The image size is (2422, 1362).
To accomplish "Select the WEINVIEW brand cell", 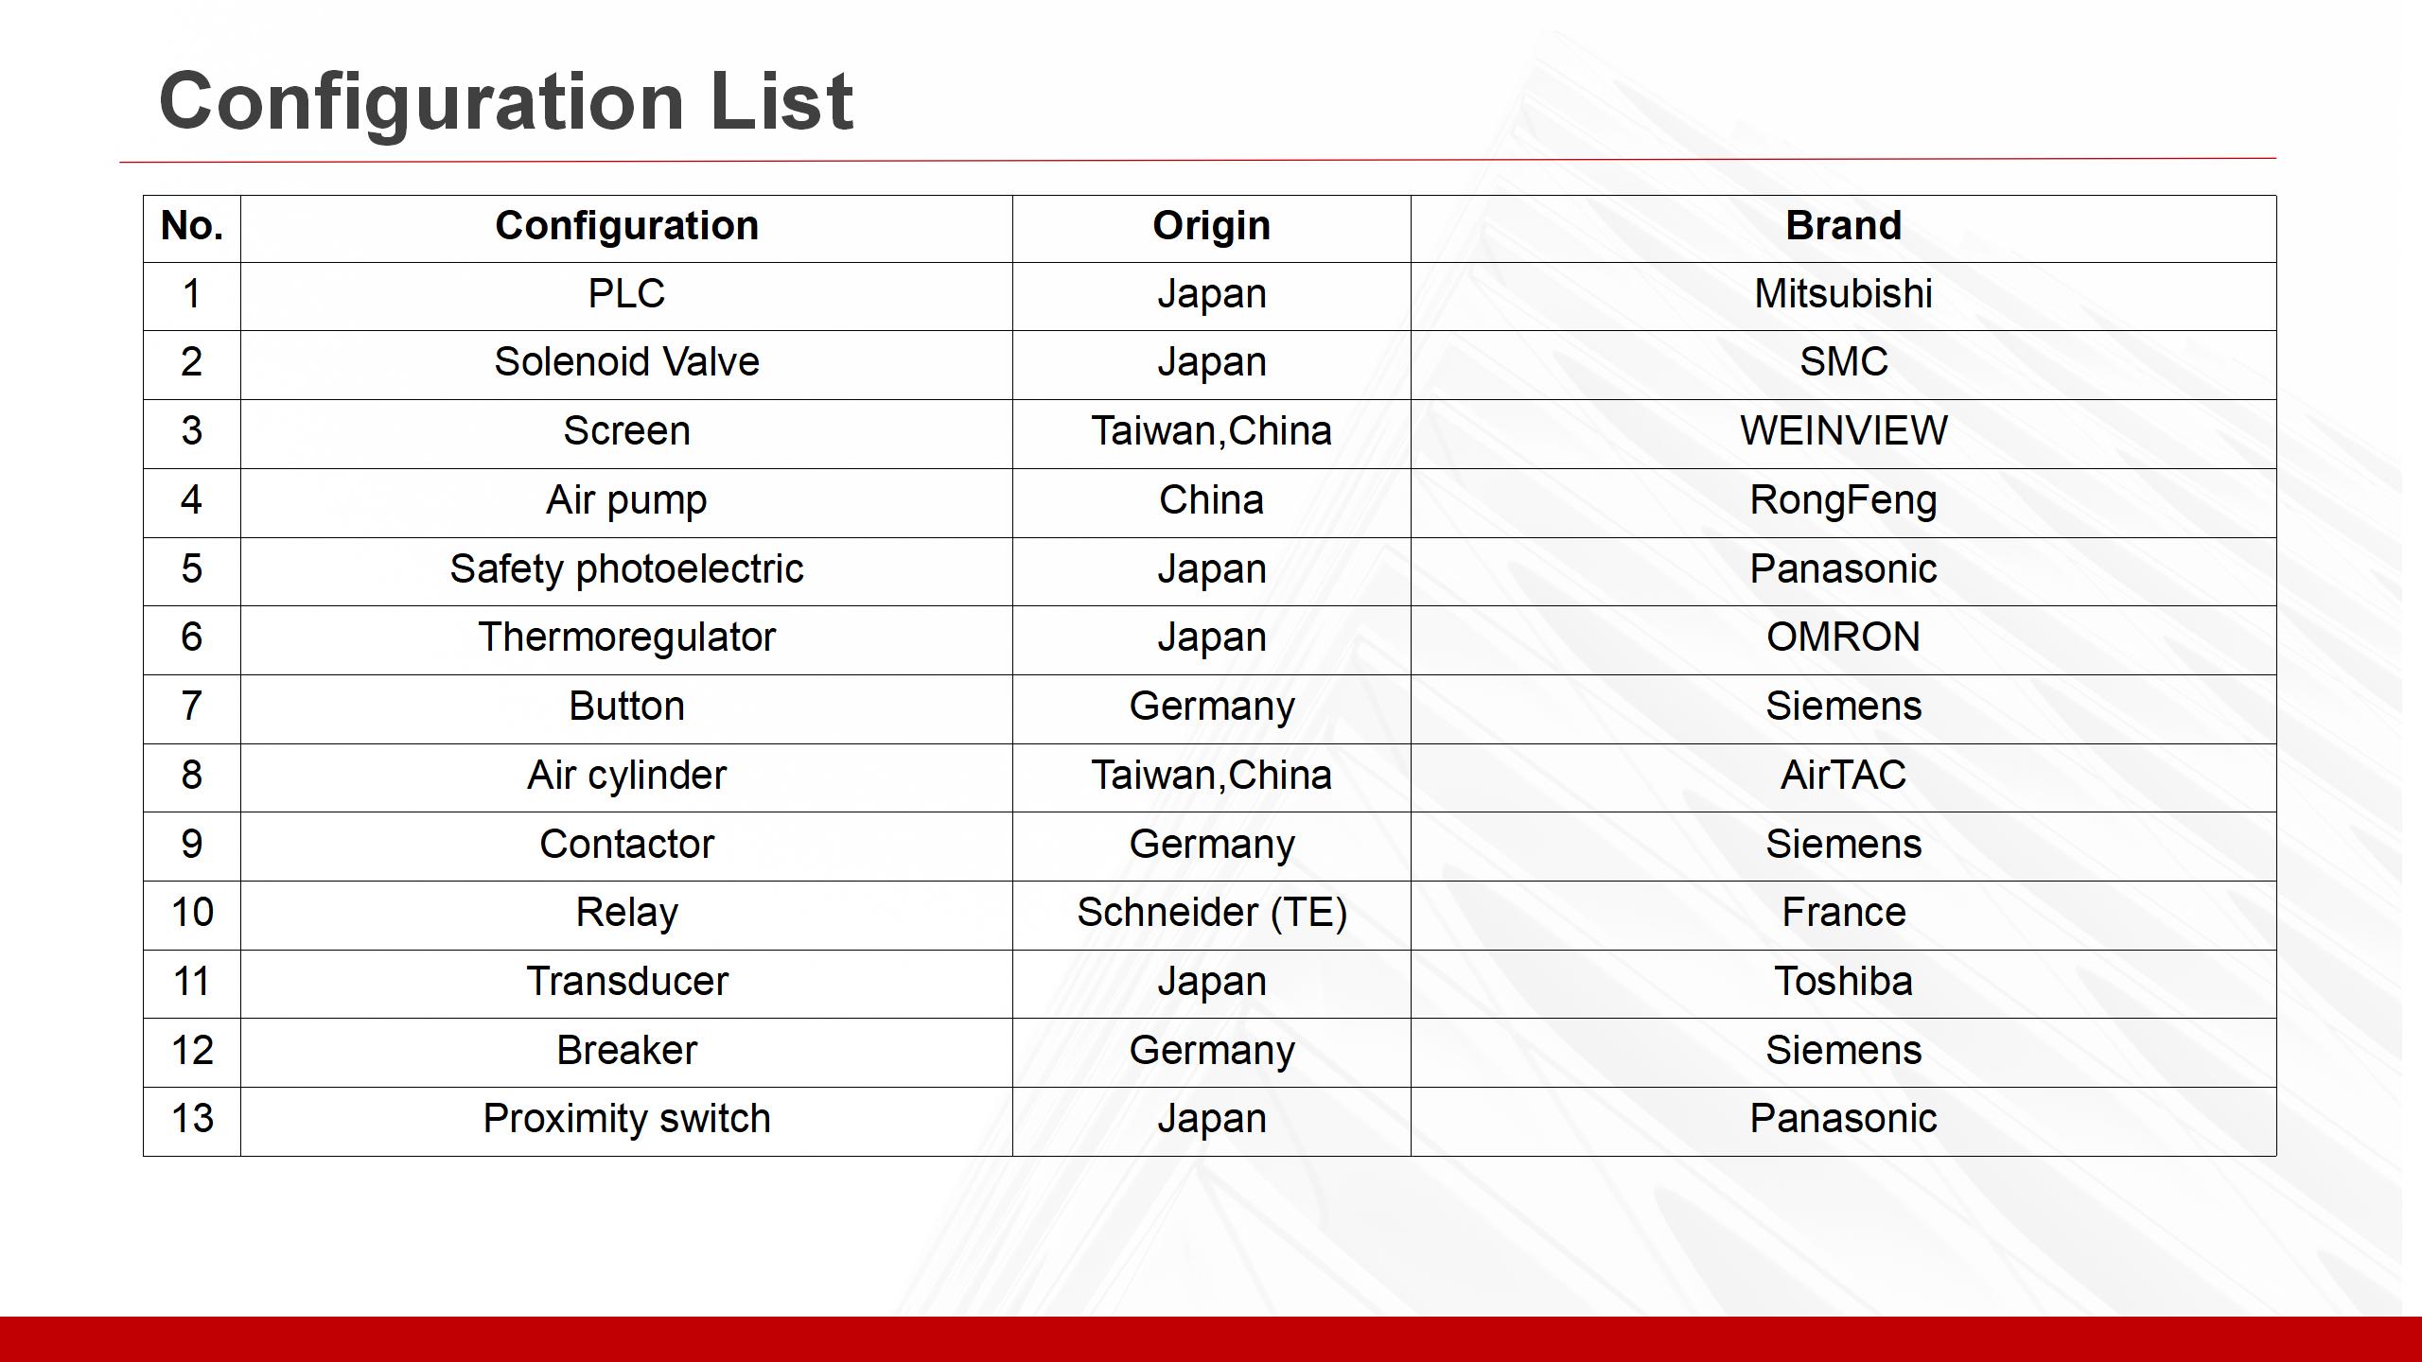I will click(1843, 431).
